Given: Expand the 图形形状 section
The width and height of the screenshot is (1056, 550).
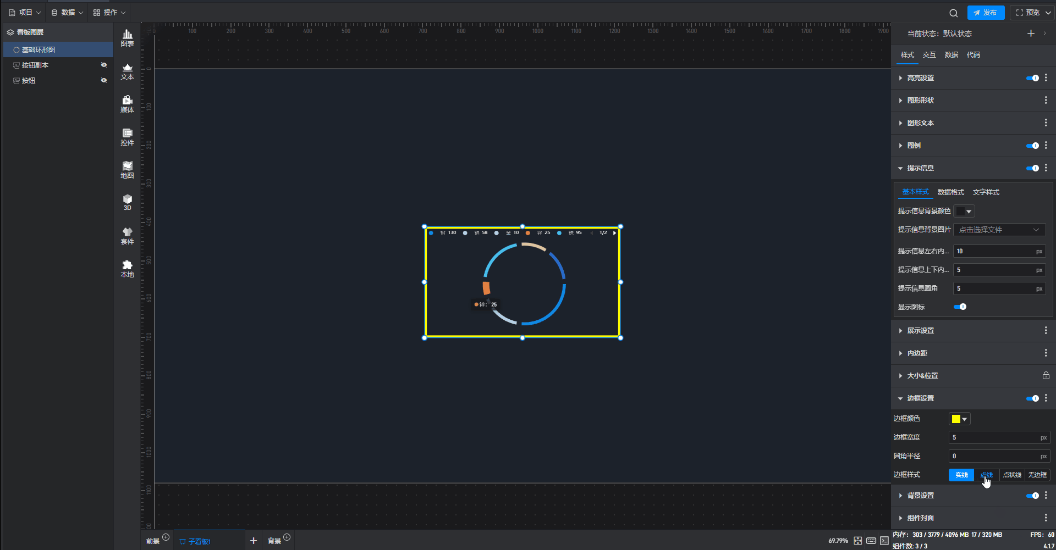Looking at the screenshot, I should tap(920, 101).
